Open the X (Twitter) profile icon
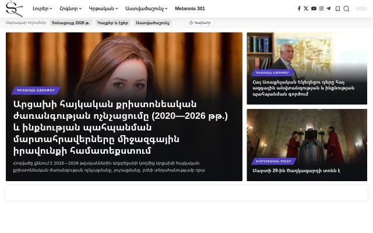The image size is (373, 233). [306, 9]
